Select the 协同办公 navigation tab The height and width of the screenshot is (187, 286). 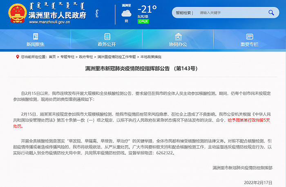[179, 44]
